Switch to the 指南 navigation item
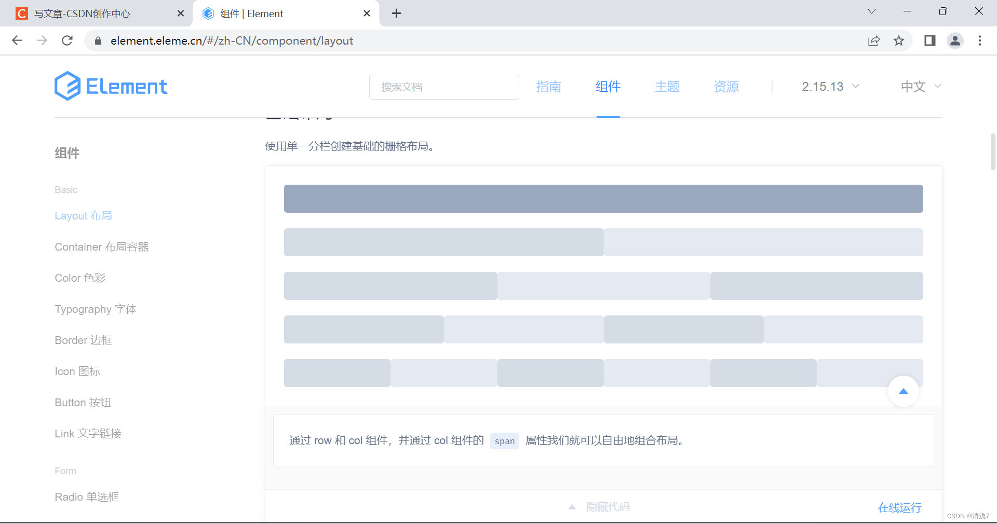Viewport: 997px width, 524px height. pyautogui.click(x=549, y=87)
